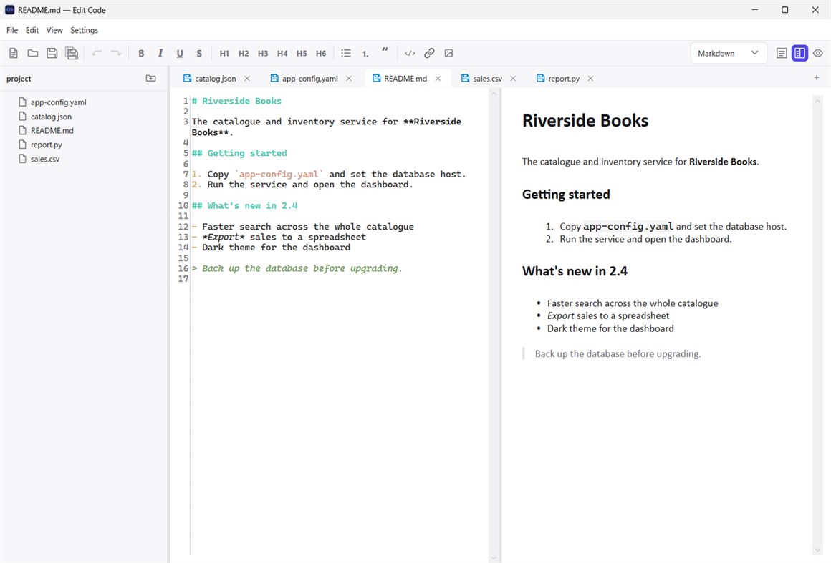
Task: Switch to the catalog.json tab
Action: click(215, 78)
